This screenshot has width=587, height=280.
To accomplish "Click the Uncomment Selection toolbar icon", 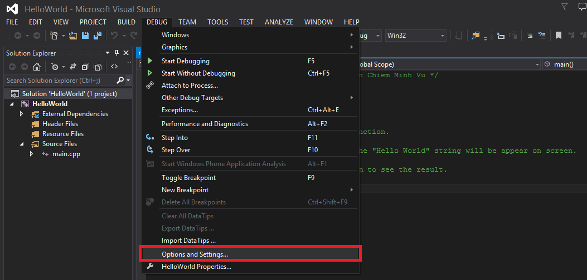I will coord(542,36).
